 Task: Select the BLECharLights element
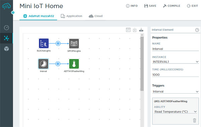click(x=44, y=43)
